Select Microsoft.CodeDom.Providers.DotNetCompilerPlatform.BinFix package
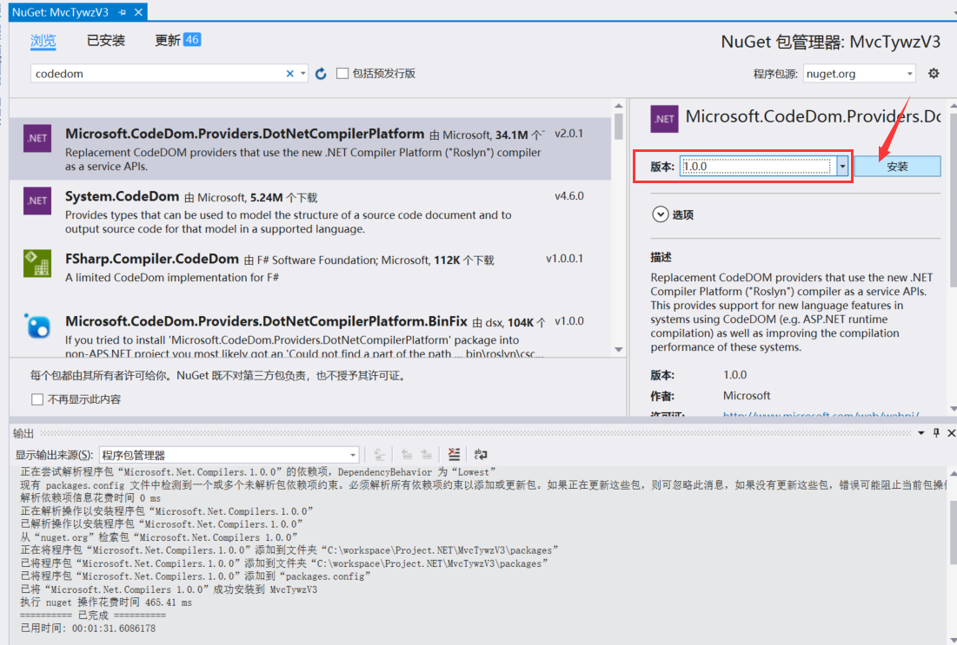This screenshot has width=957, height=645. pyautogui.click(x=310, y=332)
